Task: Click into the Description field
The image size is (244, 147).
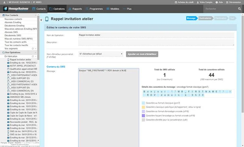Action: (x=156, y=42)
